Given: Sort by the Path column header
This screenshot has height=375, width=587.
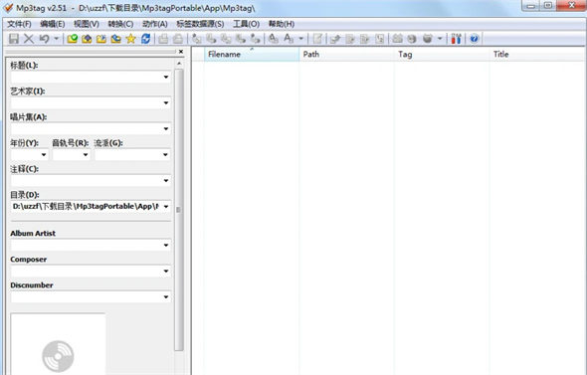Looking at the screenshot, I should coord(346,55).
